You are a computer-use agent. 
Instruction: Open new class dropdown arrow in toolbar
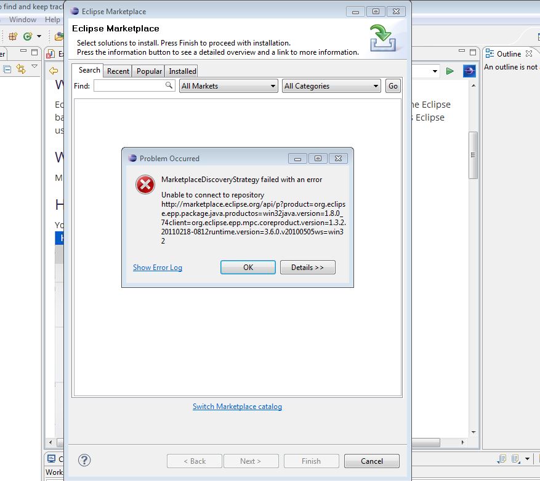coord(39,36)
